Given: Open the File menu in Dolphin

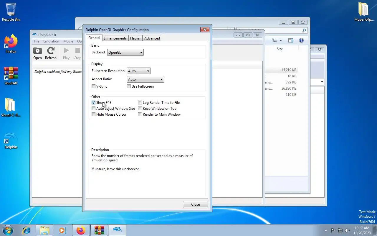Looking at the screenshot, I should 37,41.
